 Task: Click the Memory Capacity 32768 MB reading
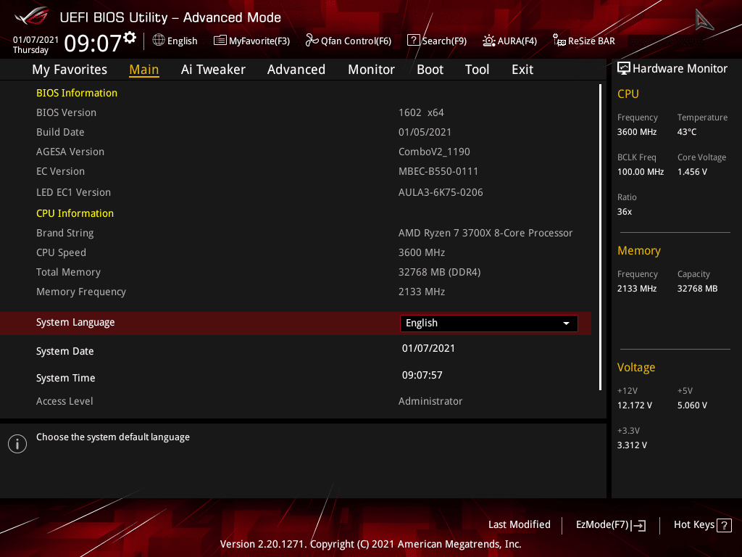[698, 289]
